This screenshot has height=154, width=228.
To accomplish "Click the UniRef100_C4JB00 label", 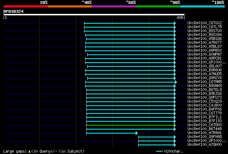I will coord(204,106).
